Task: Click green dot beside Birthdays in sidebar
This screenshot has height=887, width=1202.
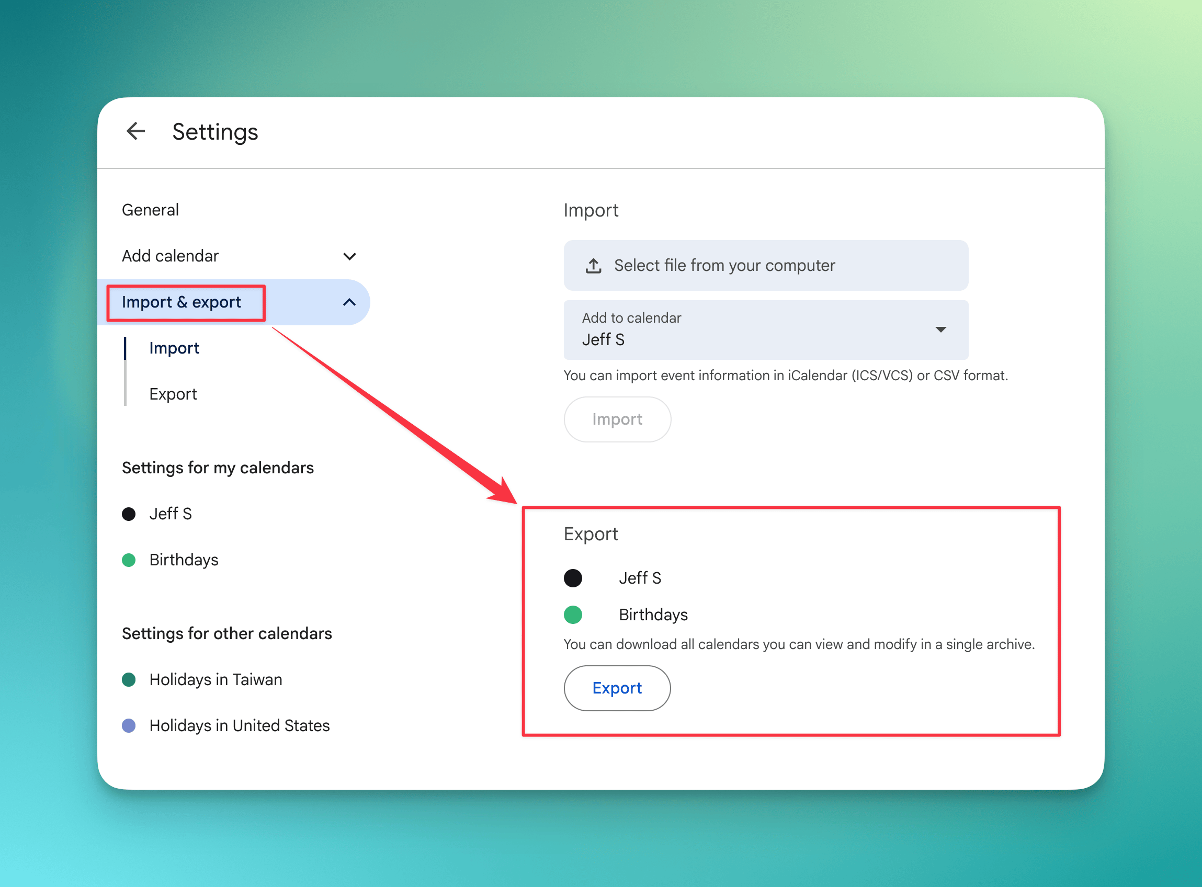Action: (129, 560)
